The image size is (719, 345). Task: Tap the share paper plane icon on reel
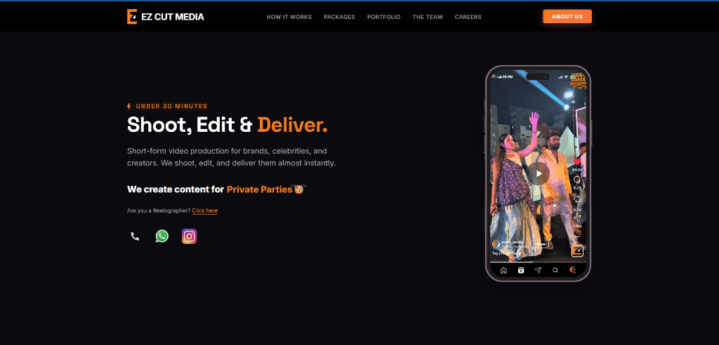(577, 219)
